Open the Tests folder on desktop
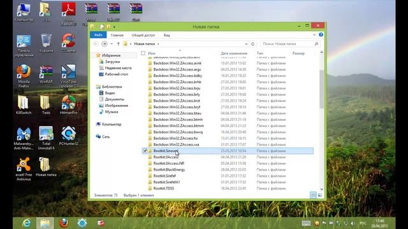This screenshot has width=408, height=229. tap(46, 105)
